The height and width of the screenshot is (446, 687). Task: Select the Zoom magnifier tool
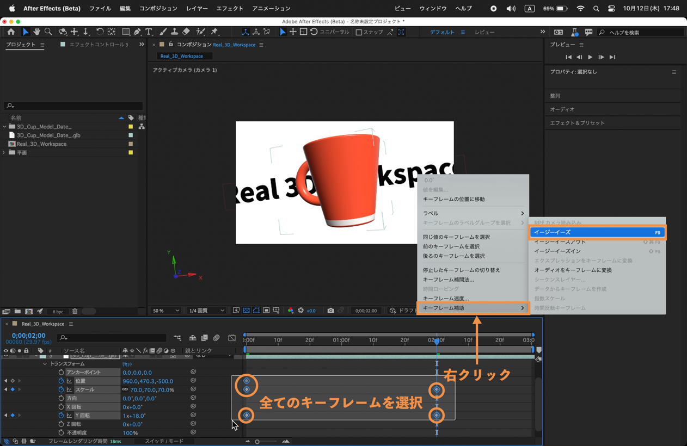click(x=48, y=32)
